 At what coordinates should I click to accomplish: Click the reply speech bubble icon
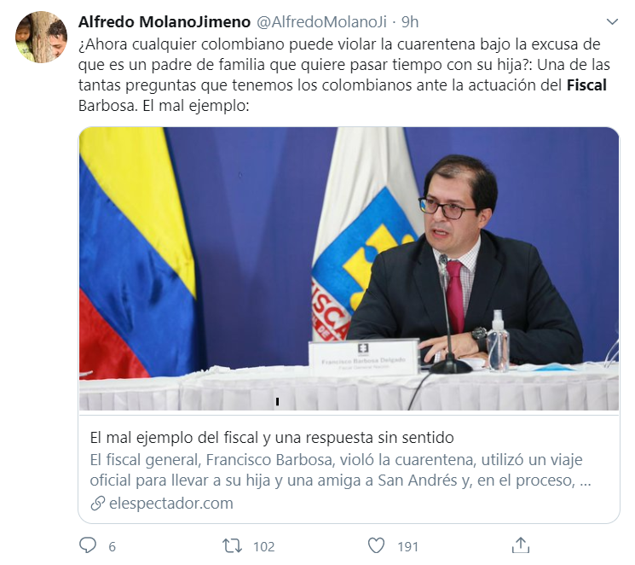(x=88, y=545)
